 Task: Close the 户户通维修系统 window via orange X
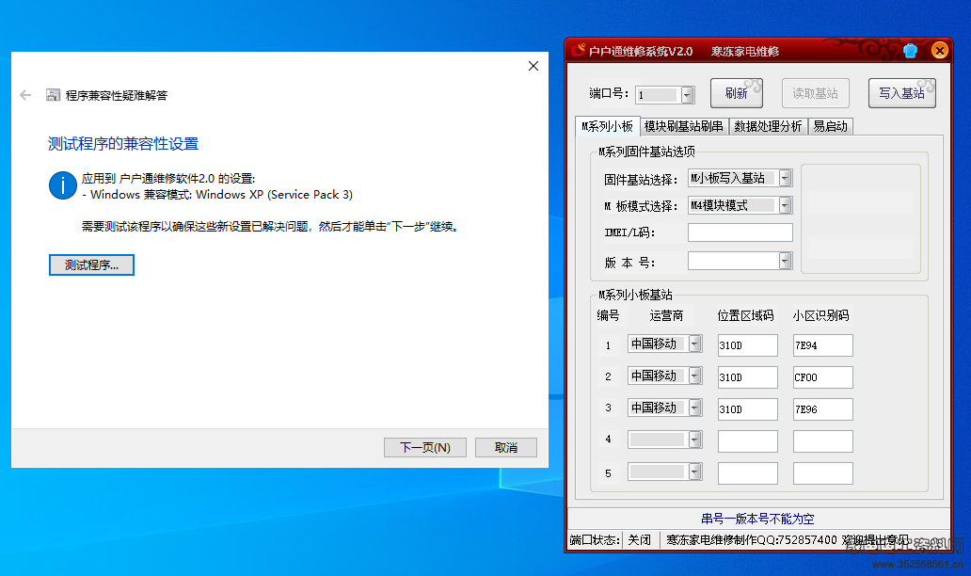tap(938, 51)
